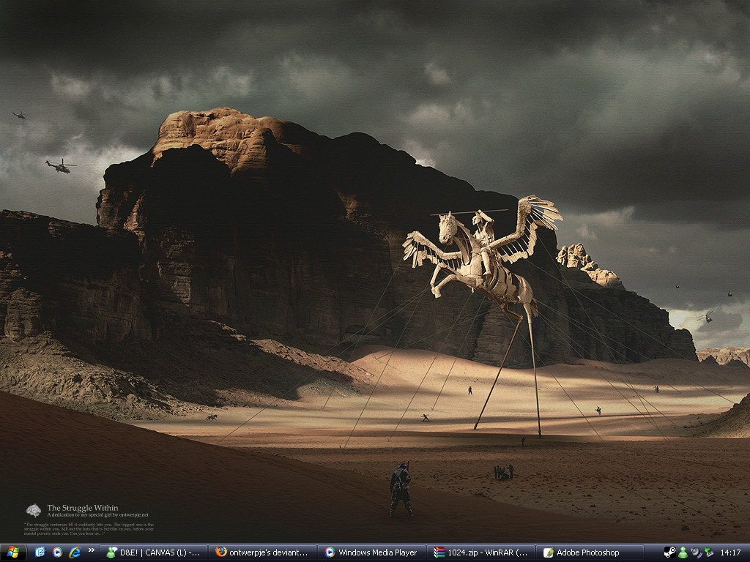
Task: Switch to the 1024.zip WinRAR window
Action: tap(480, 552)
